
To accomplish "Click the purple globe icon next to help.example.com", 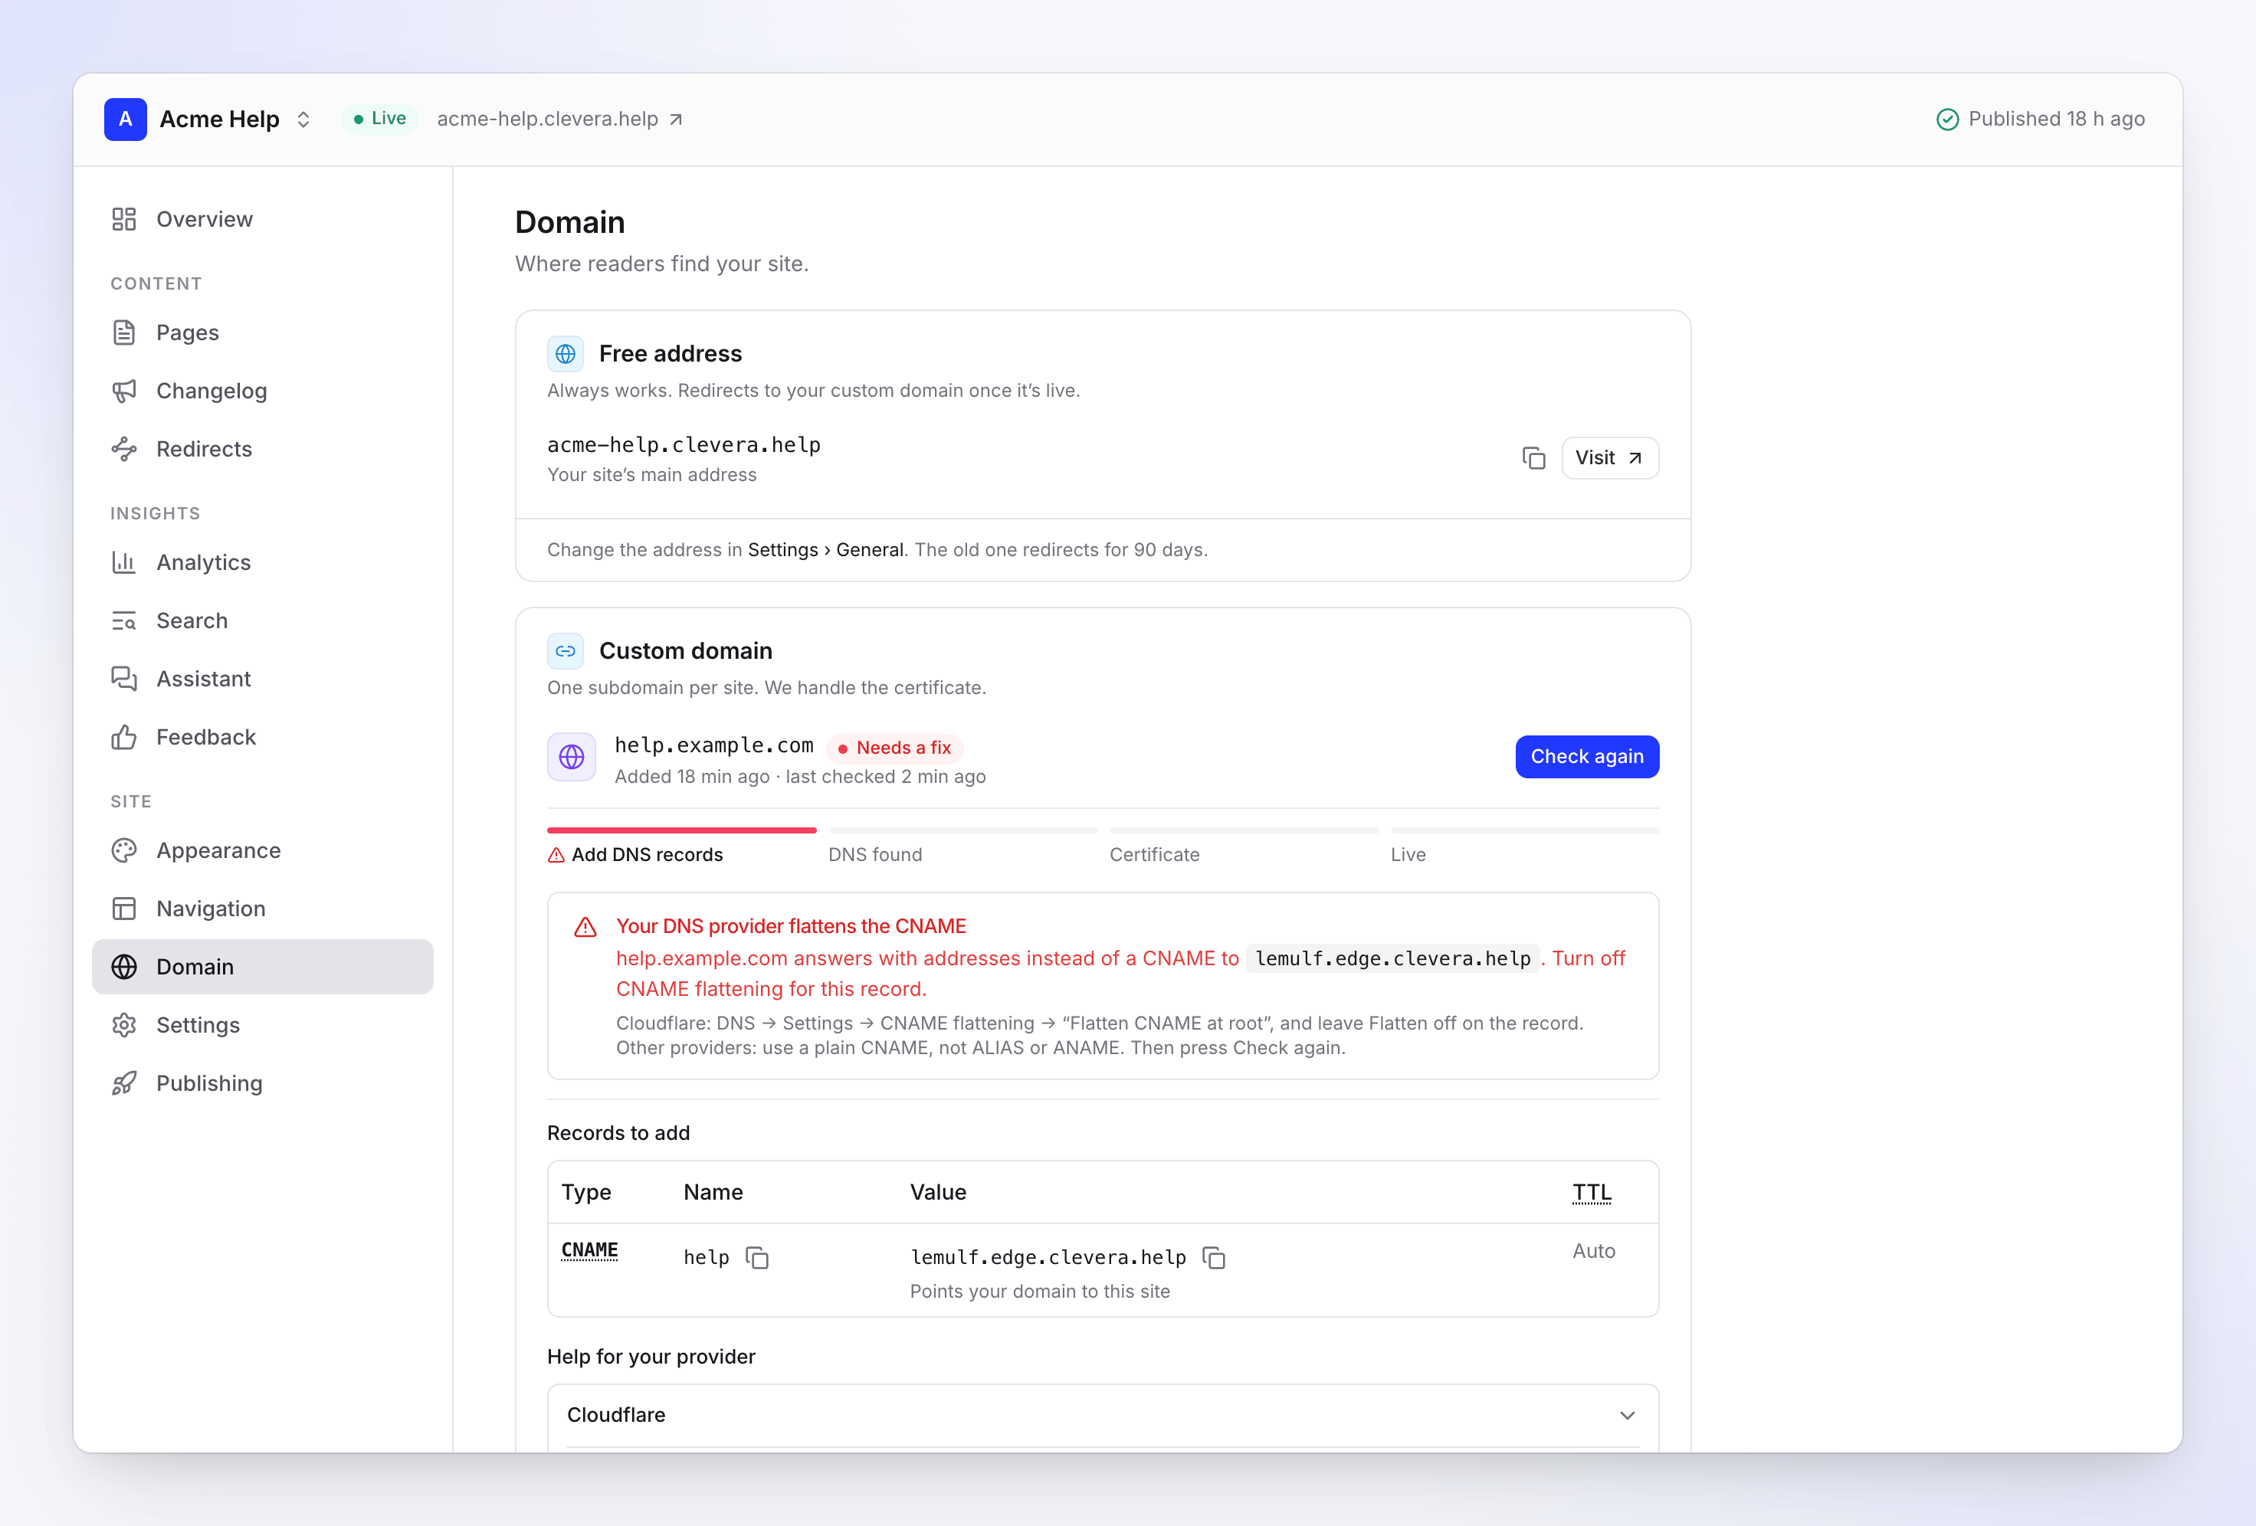I will tap(572, 757).
